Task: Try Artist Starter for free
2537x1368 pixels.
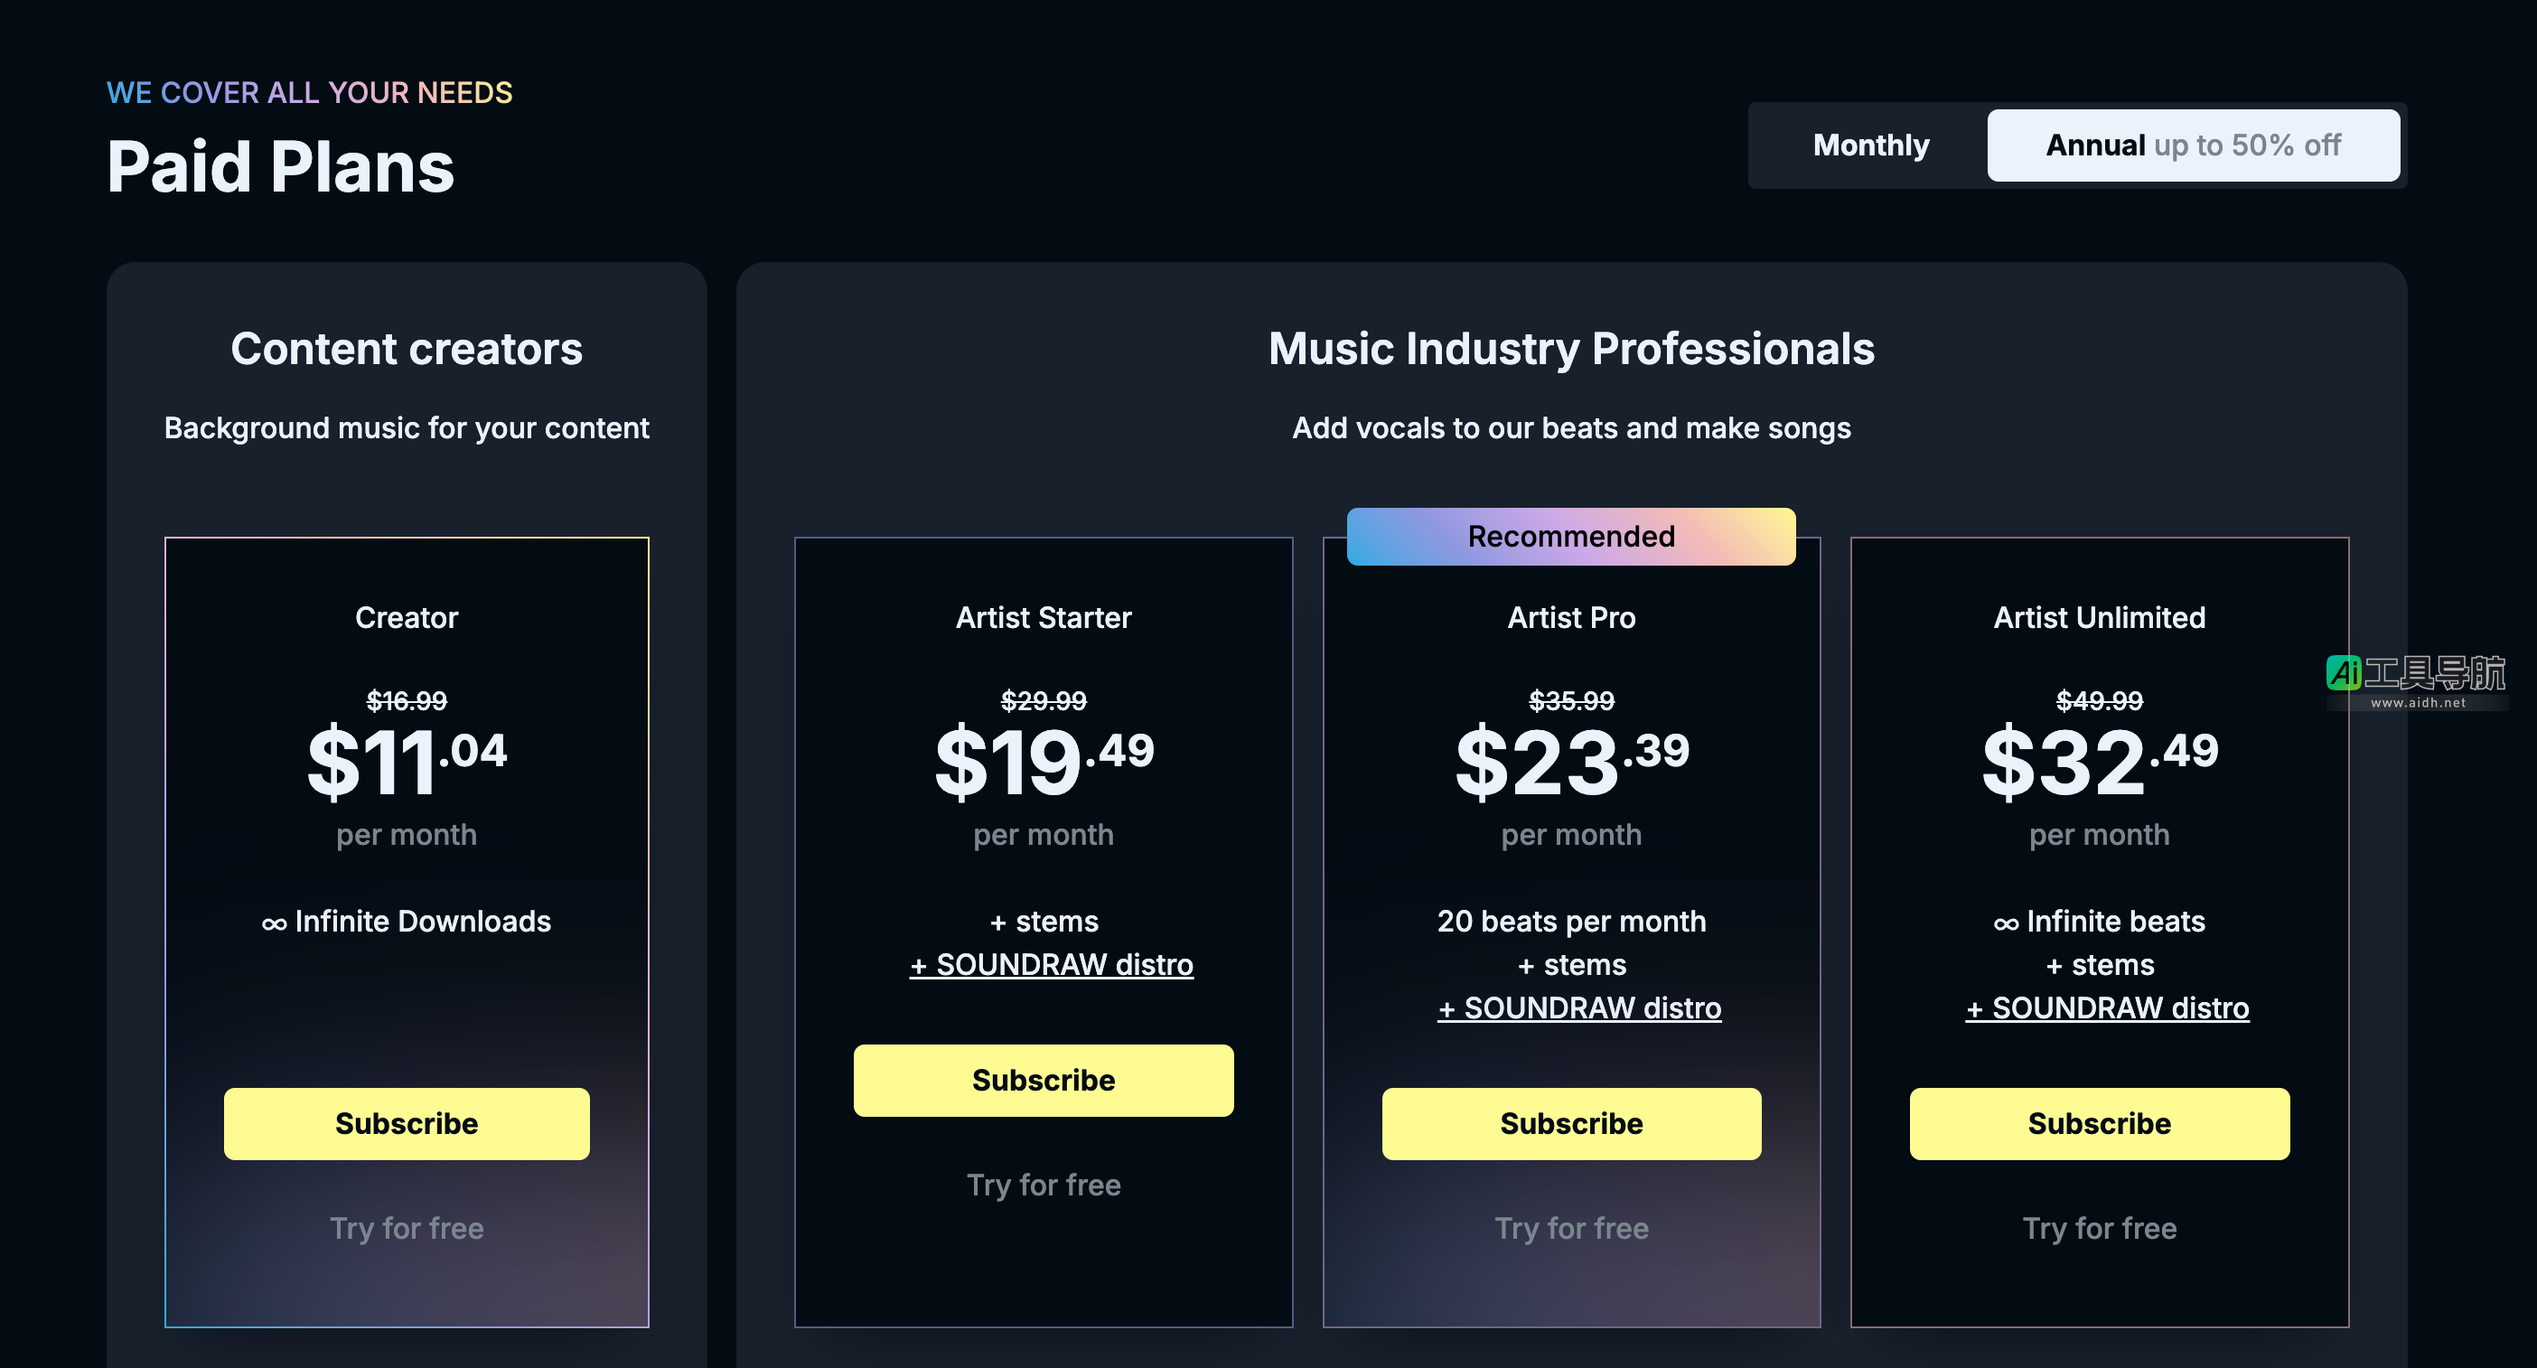Action: [x=1043, y=1185]
